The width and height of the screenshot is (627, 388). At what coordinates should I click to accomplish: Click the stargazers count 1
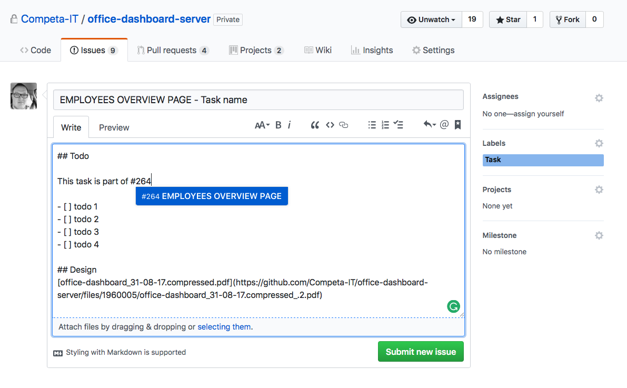pos(535,19)
